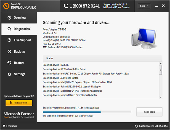Viewport: 170px width, 130px height.
Task: Click the TweakBit Driver Updater logo icon
Action: 6,6
